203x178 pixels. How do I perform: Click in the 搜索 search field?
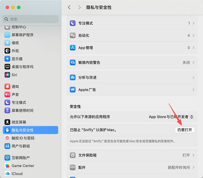coord(31,19)
